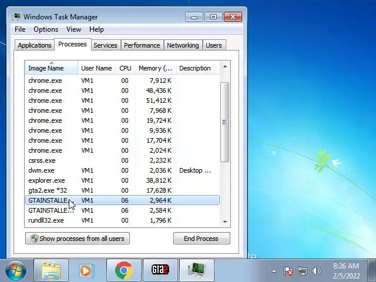Click the 17,628 K memory value
The image size is (376, 282).
tap(159, 190)
